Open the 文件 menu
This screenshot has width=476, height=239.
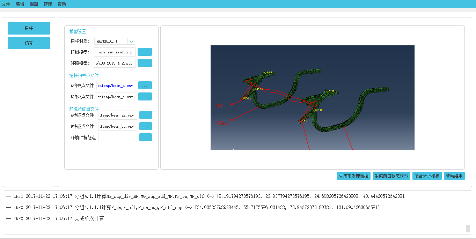(6, 4)
